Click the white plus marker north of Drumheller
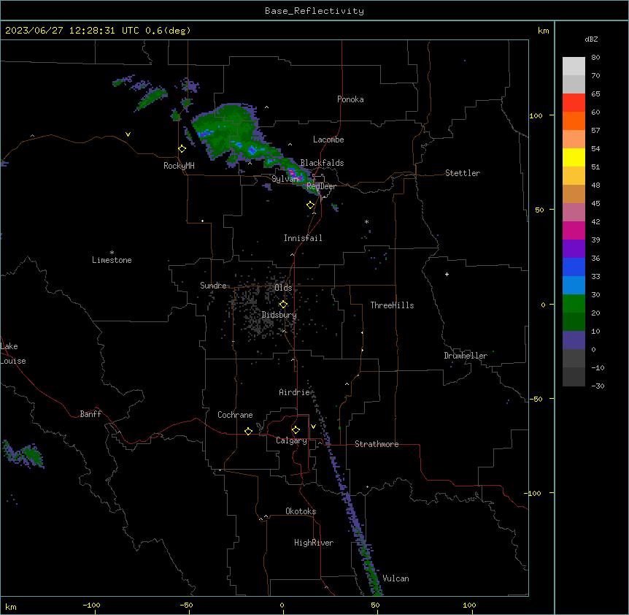The image size is (629, 615). pos(447,274)
